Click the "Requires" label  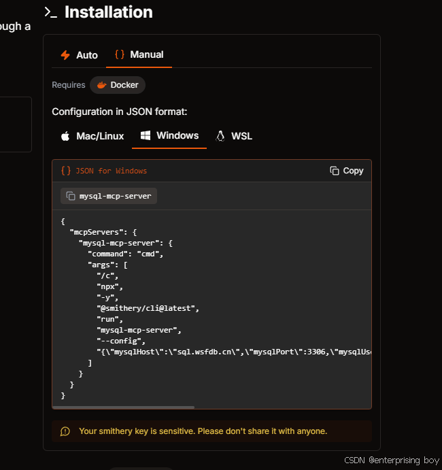[x=69, y=85]
